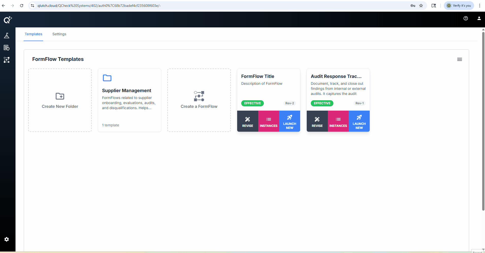This screenshot has height=253, width=485.
Task: Launch New from Audit Response card
Action: (x=359, y=121)
